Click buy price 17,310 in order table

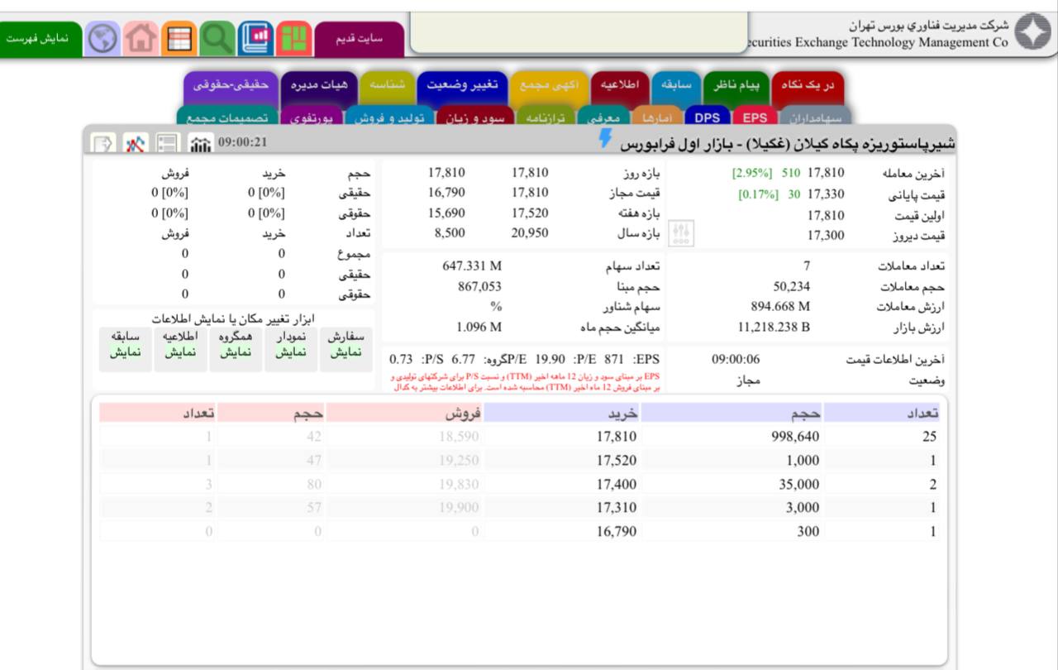tap(617, 508)
